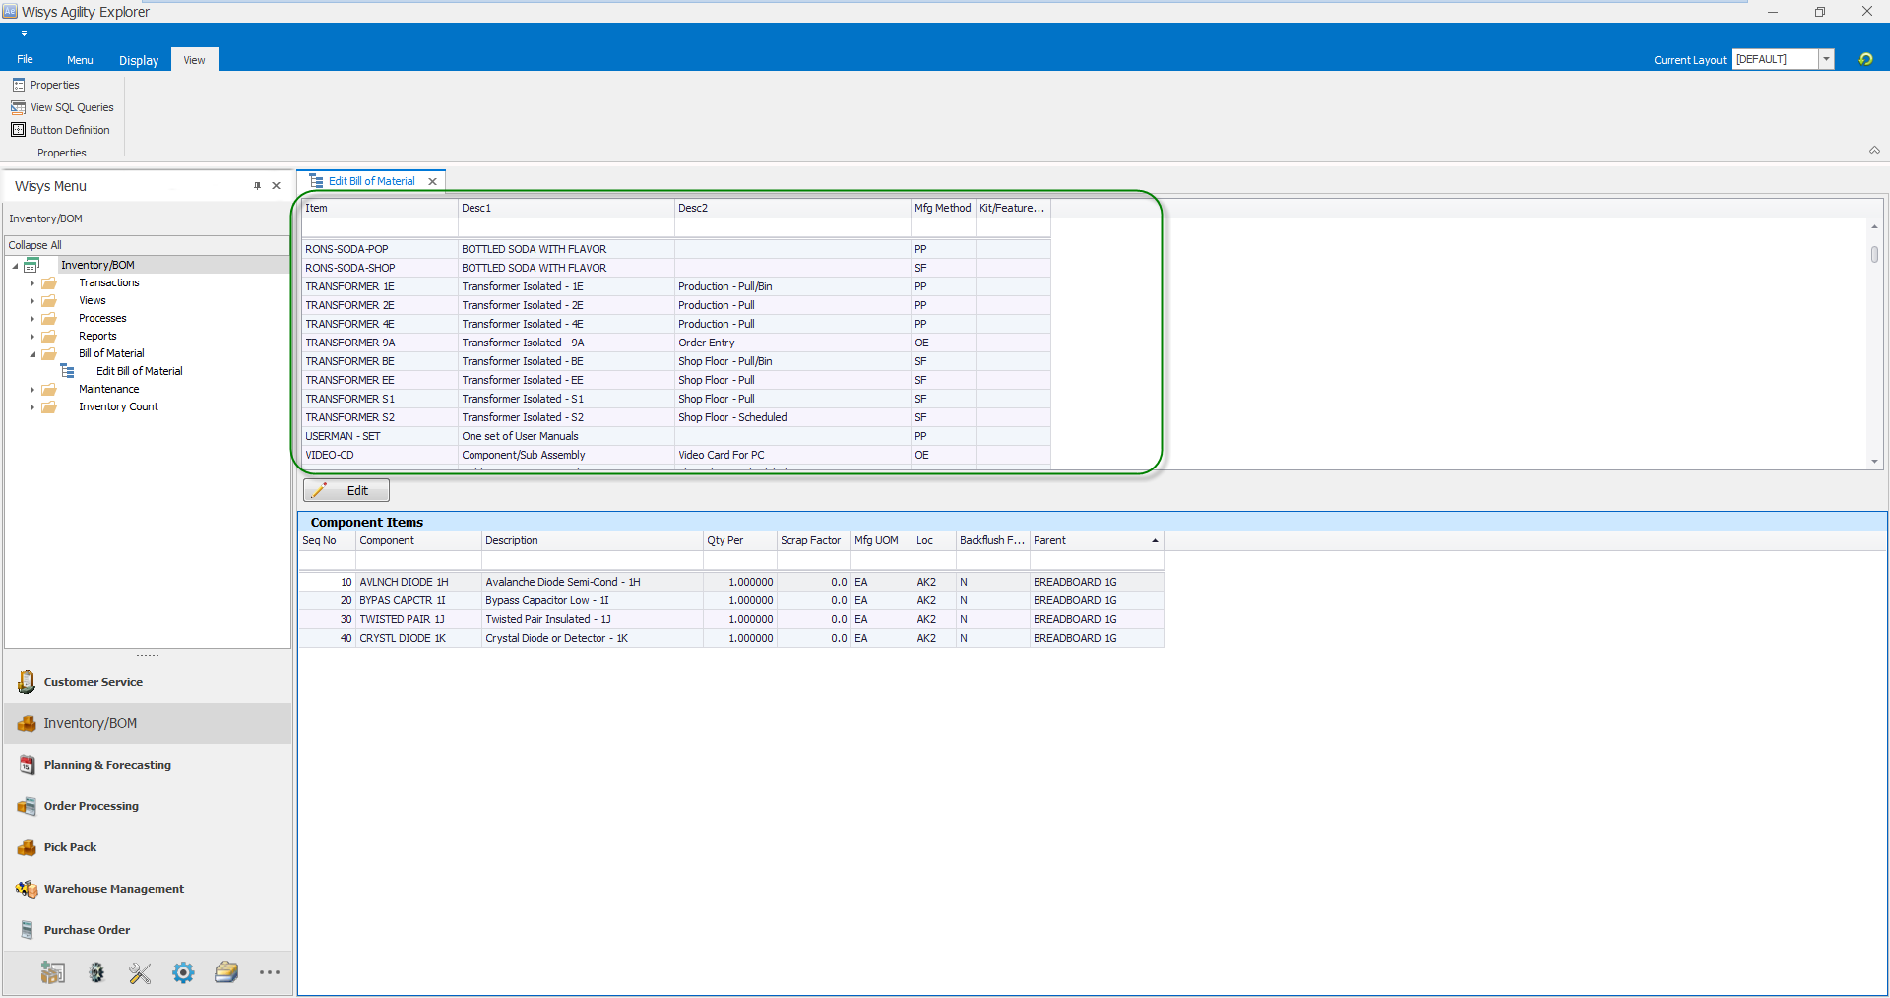Click the Edit Bill of Material tree icon
The height and width of the screenshot is (998, 1890).
coord(68,371)
